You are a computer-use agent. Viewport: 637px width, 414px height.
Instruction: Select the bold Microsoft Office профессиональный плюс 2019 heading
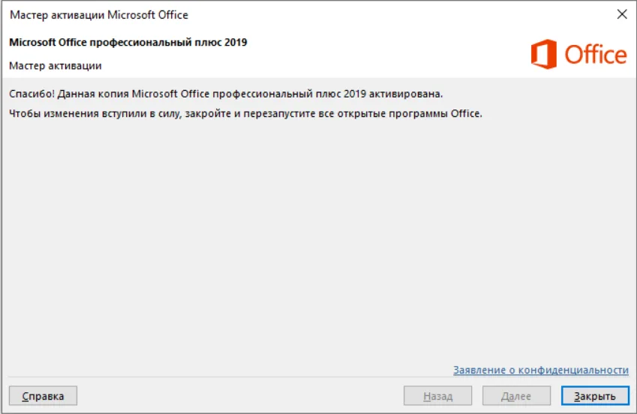point(128,42)
